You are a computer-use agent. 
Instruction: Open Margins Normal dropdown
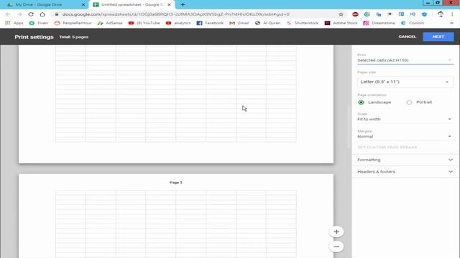(405, 136)
